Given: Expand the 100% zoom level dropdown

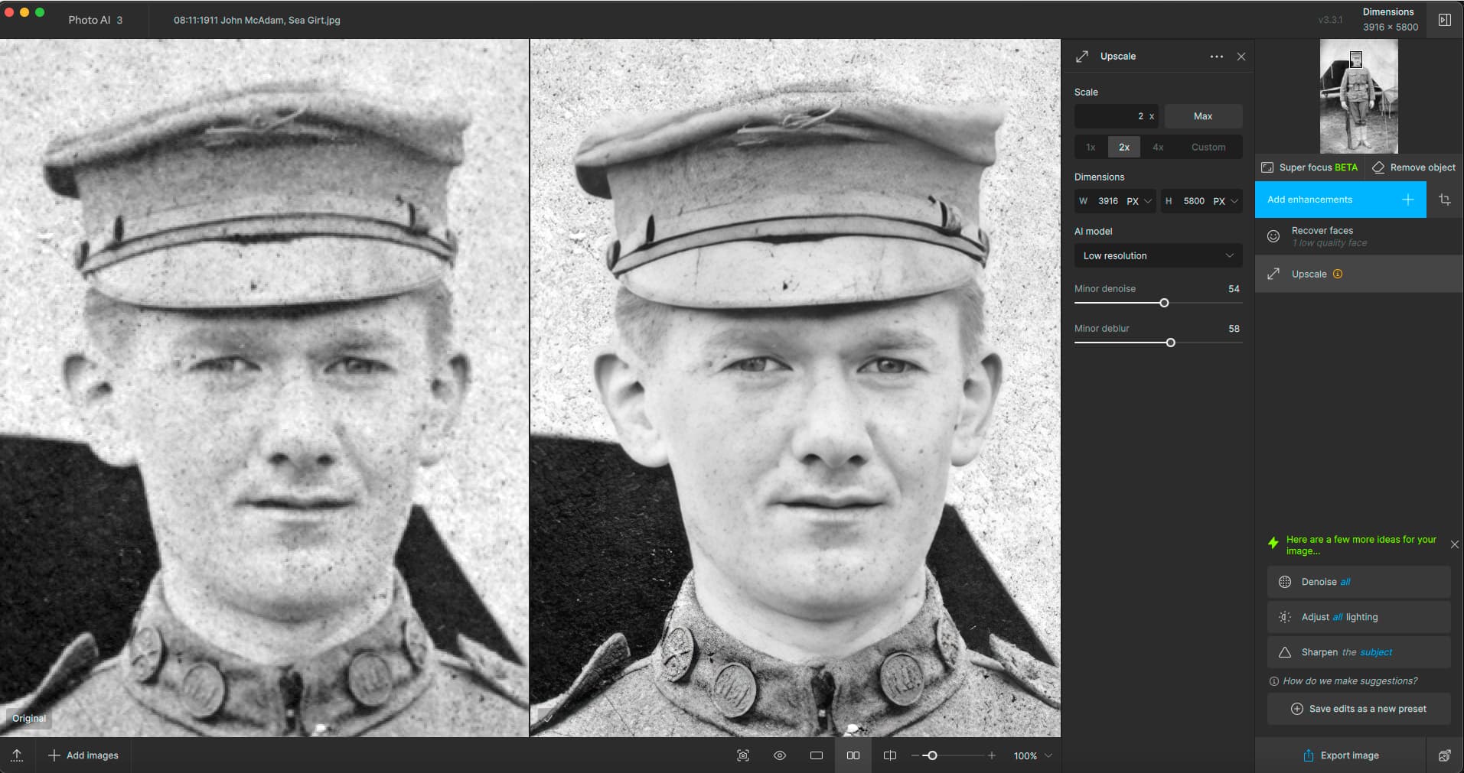Looking at the screenshot, I should coord(1048,755).
